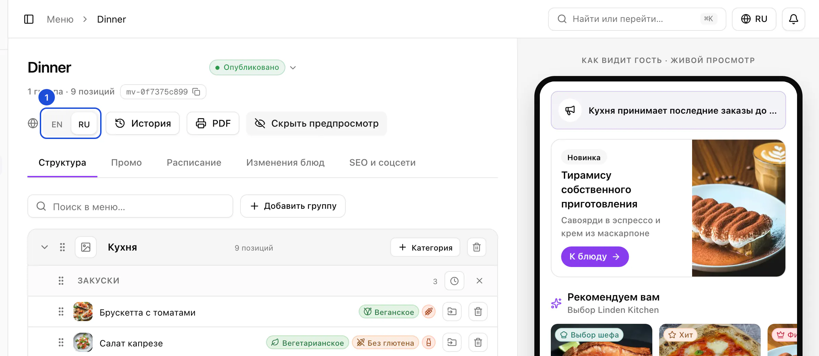The height and width of the screenshot is (356, 819).
Task: Delete Брускетта с томатами item
Action: click(x=478, y=311)
